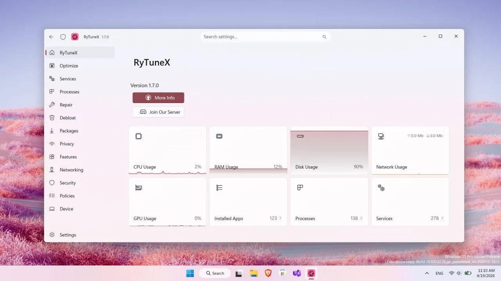
Task: Launch File Explorer from the taskbar
Action: [x=254, y=273]
